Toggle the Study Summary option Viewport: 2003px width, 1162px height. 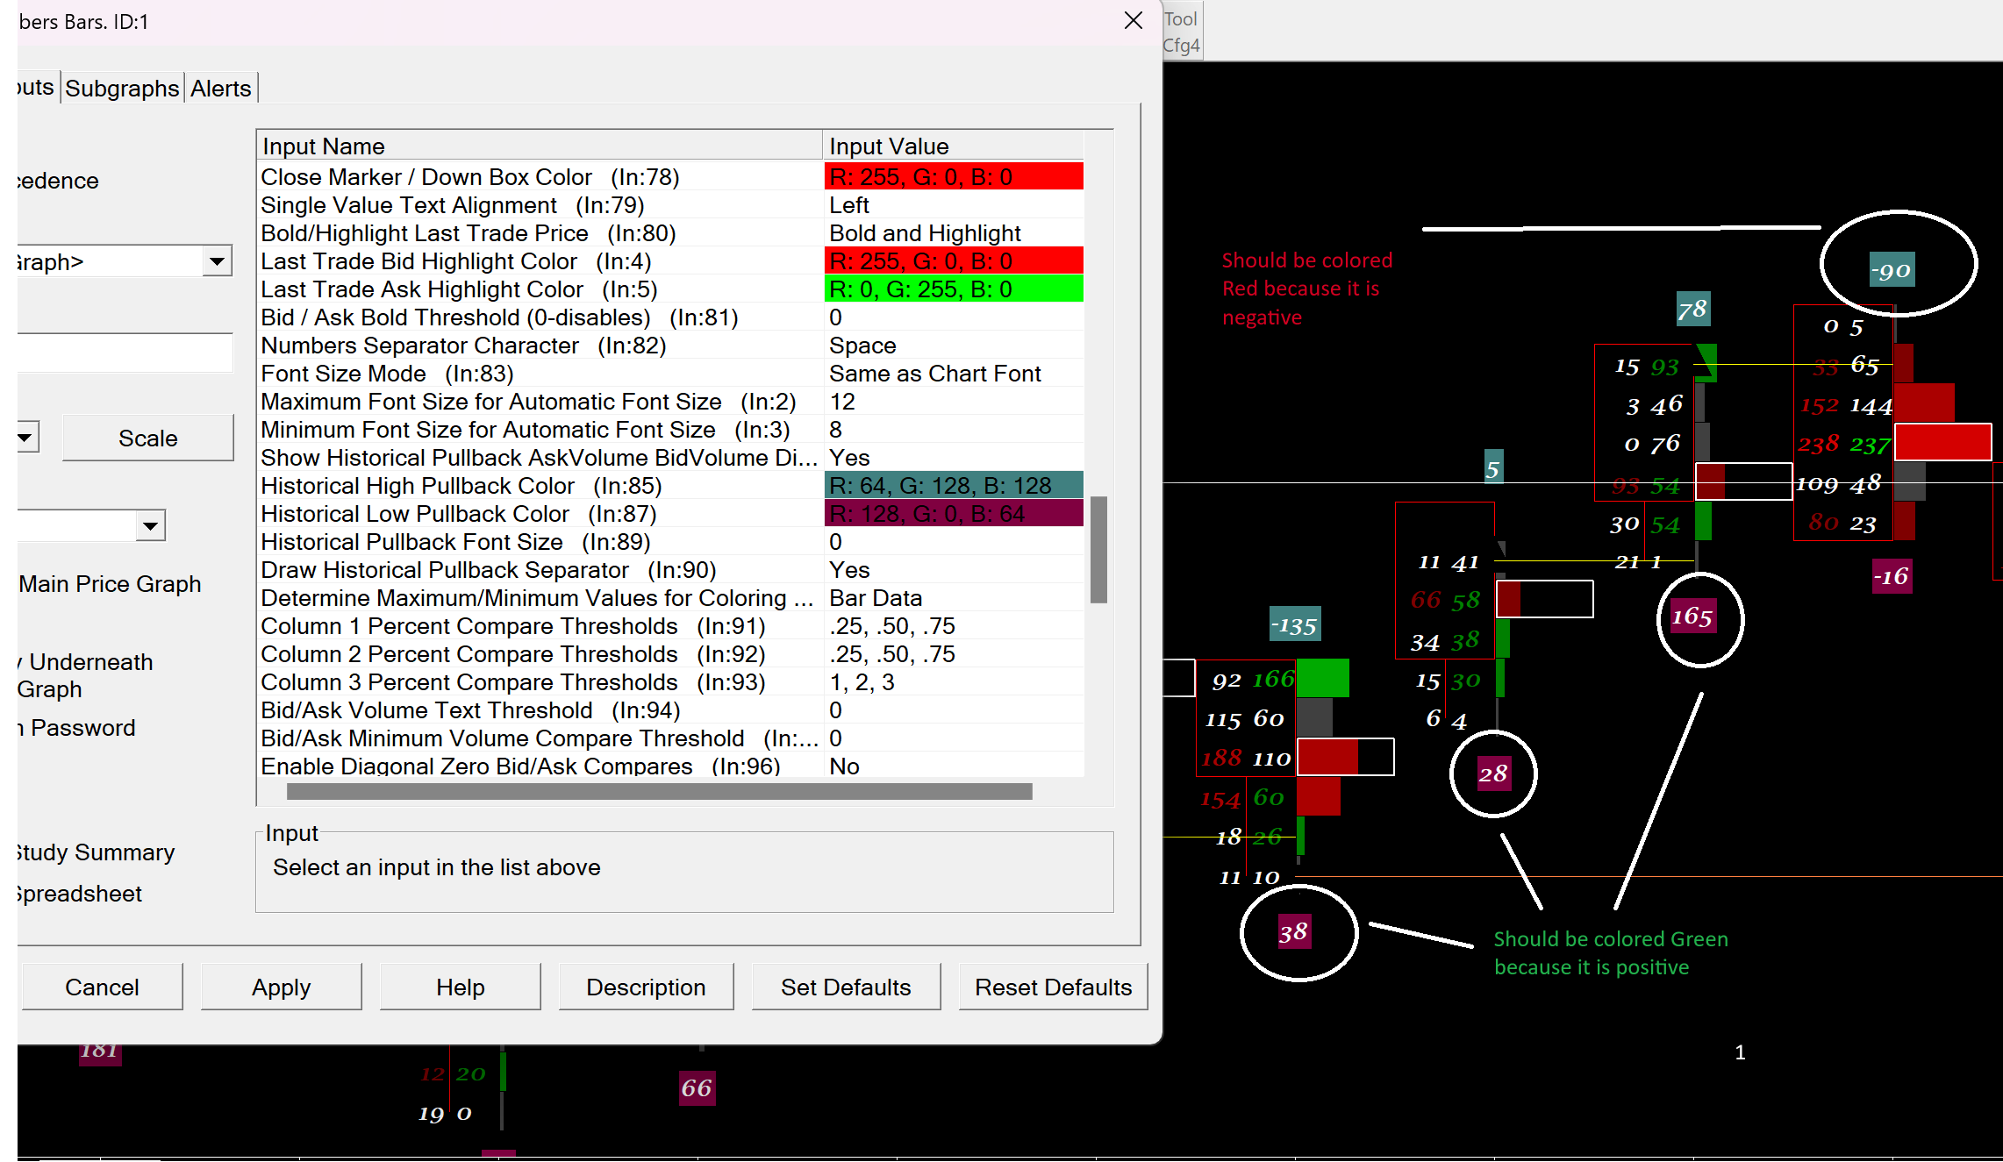tap(97, 852)
